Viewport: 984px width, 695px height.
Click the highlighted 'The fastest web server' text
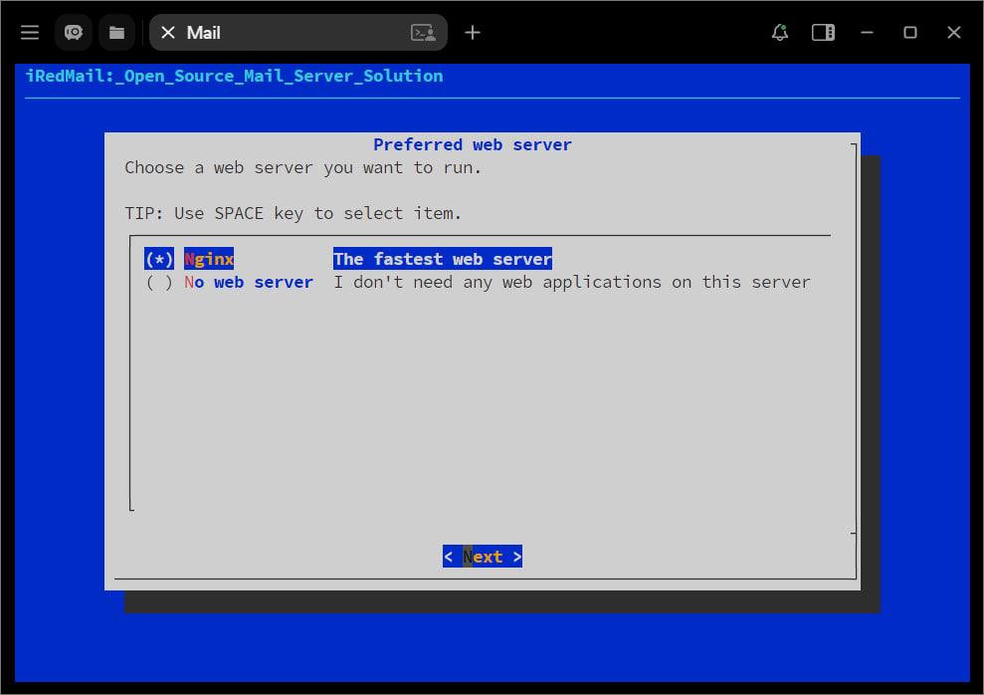[442, 259]
